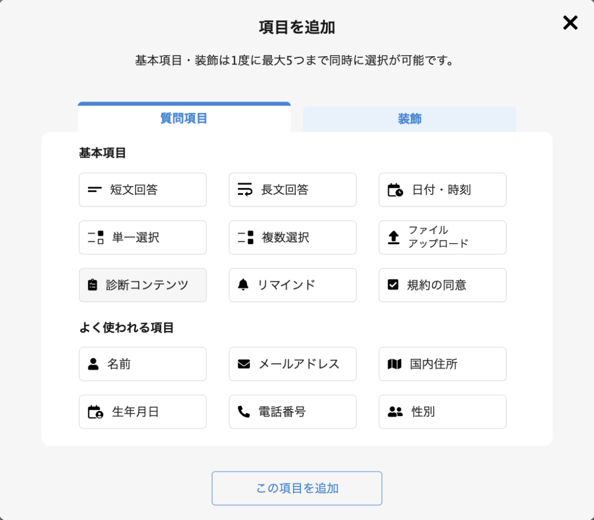Add the 生年月日 birthday field
Screen dimensions: 594x520
[x=143, y=412]
